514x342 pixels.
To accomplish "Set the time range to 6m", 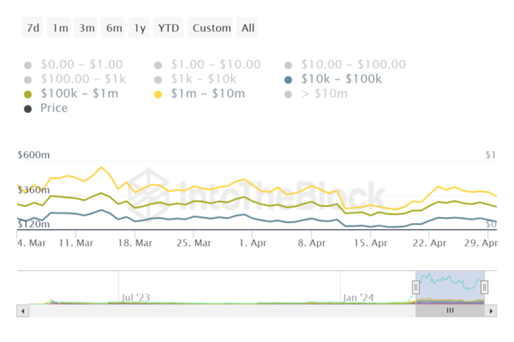I will (x=114, y=28).
